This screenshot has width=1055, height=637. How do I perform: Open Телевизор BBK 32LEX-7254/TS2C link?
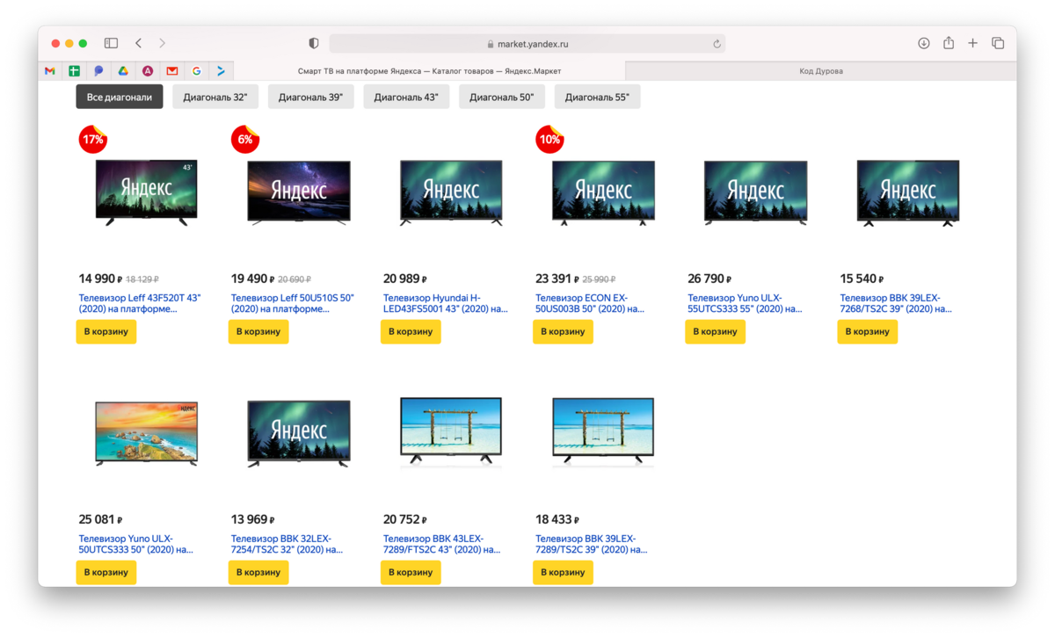click(287, 544)
